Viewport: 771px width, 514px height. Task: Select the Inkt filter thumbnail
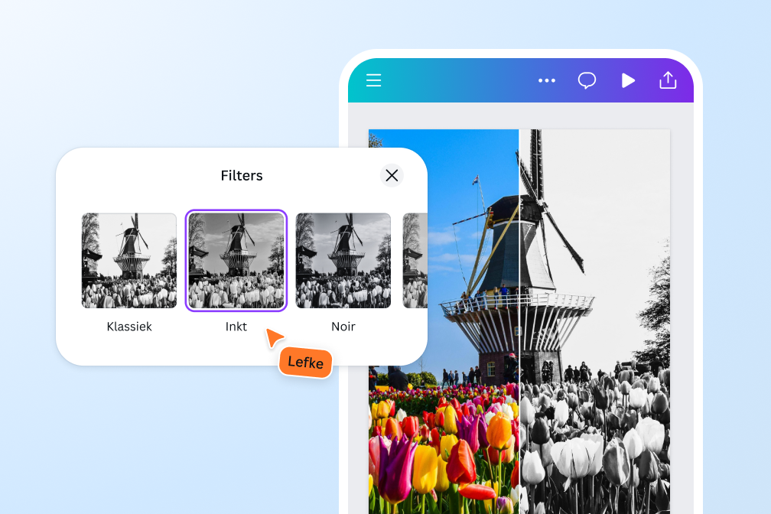point(236,261)
